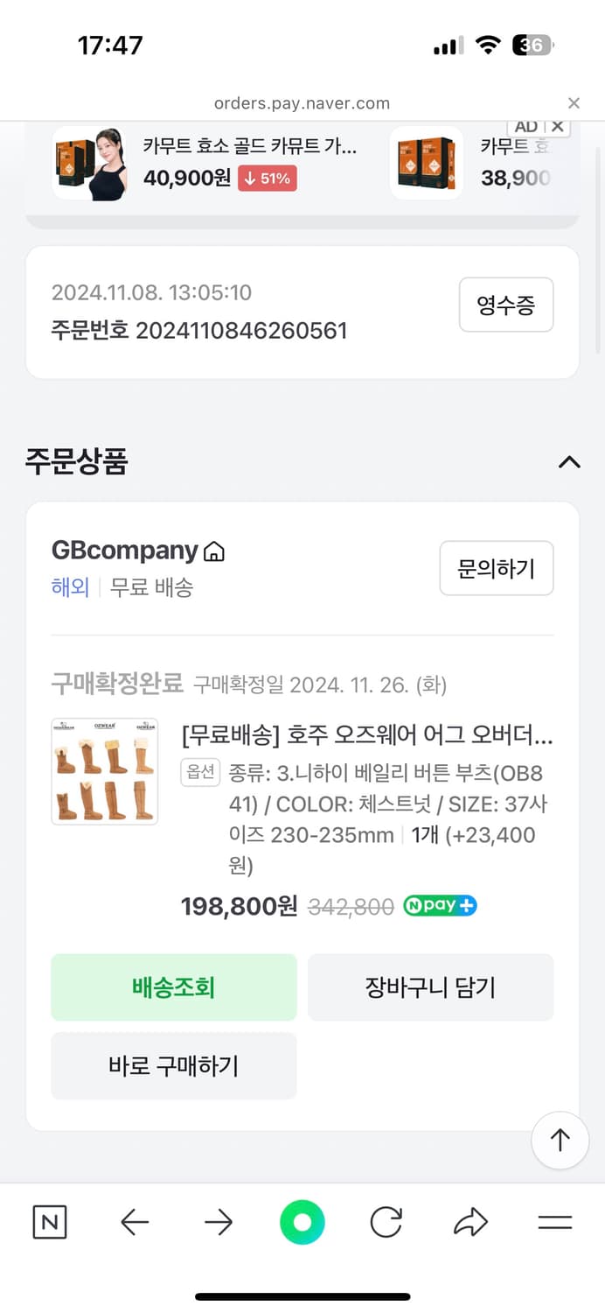Tap the home icon beside GBcompany
The height and width of the screenshot is (1313, 605).
(216, 551)
